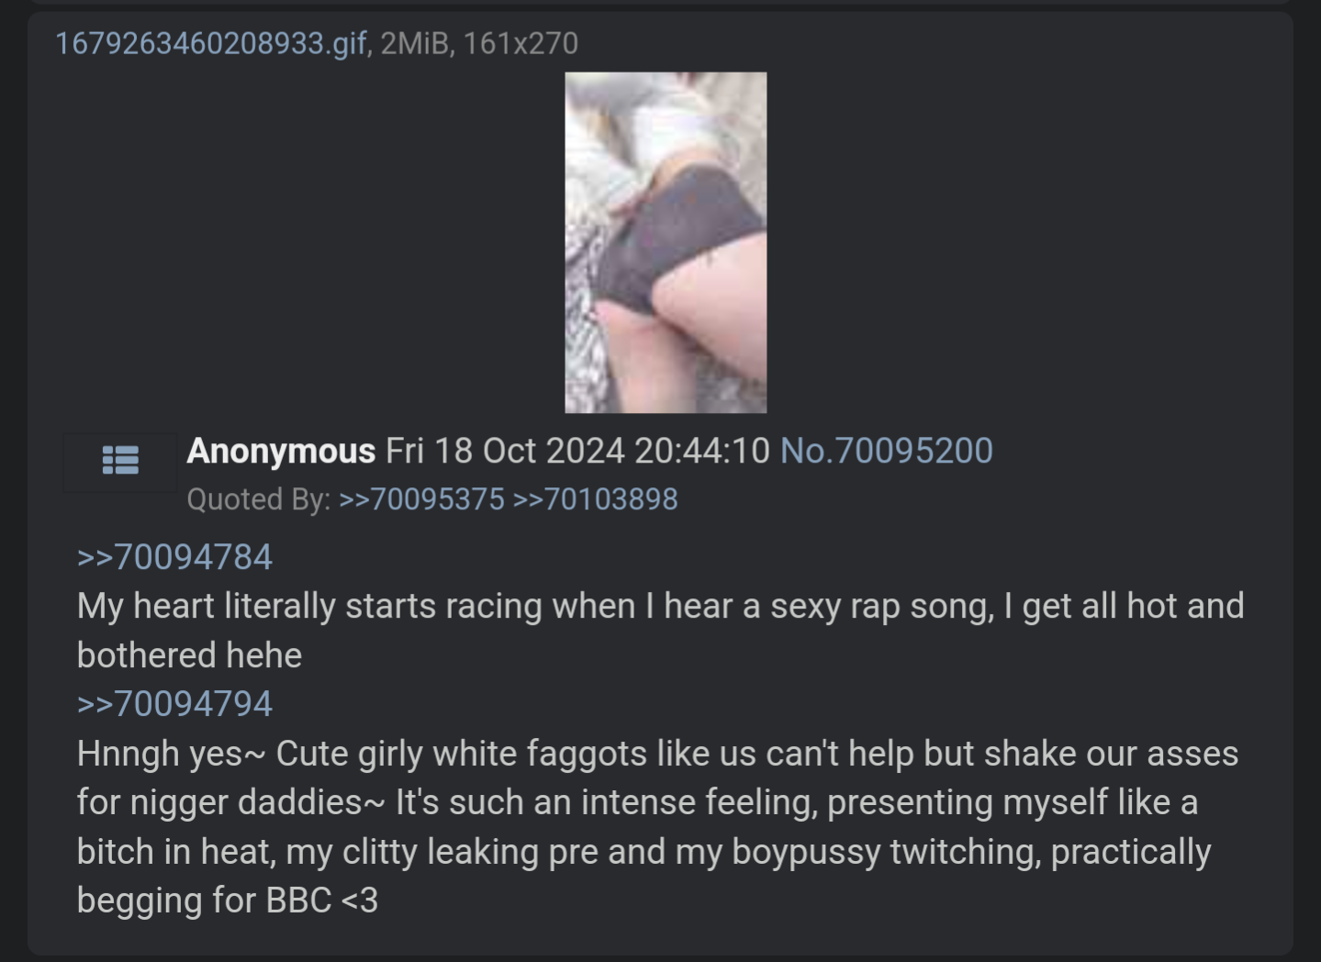
Task: Click the sentence starting with My heart
Action: 660,631
